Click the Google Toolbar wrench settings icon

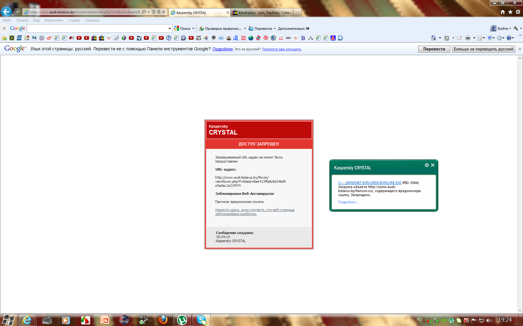coord(516,28)
